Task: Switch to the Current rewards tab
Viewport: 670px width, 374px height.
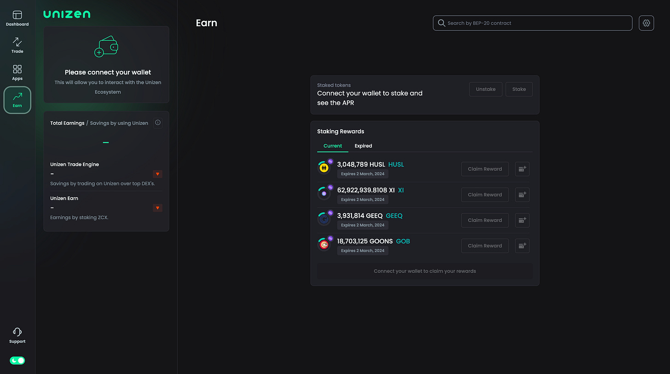Action: coord(333,146)
